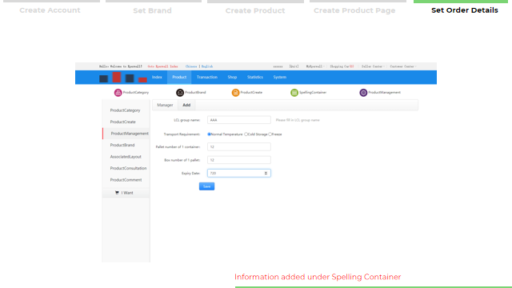Screen dimensions: 512x288
Task: Switch language to Chinese
Action: coord(191,66)
